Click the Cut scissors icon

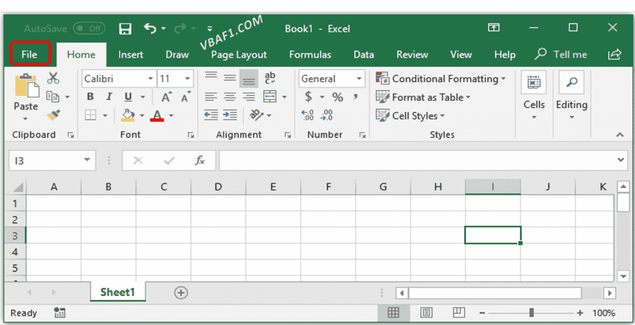(53, 78)
